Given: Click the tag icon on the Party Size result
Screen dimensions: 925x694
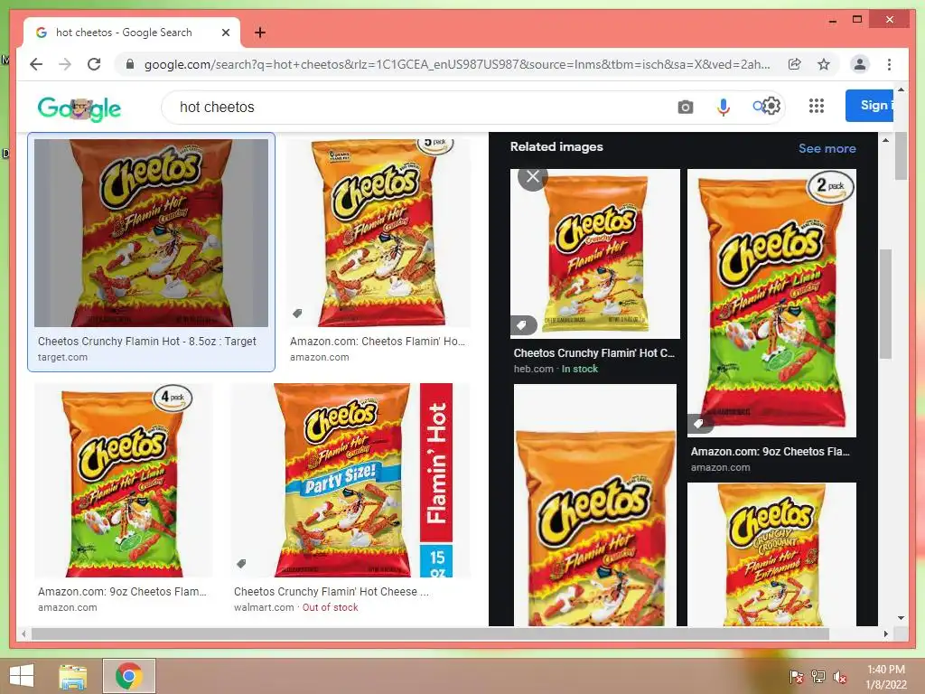Looking at the screenshot, I should pos(241,564).
